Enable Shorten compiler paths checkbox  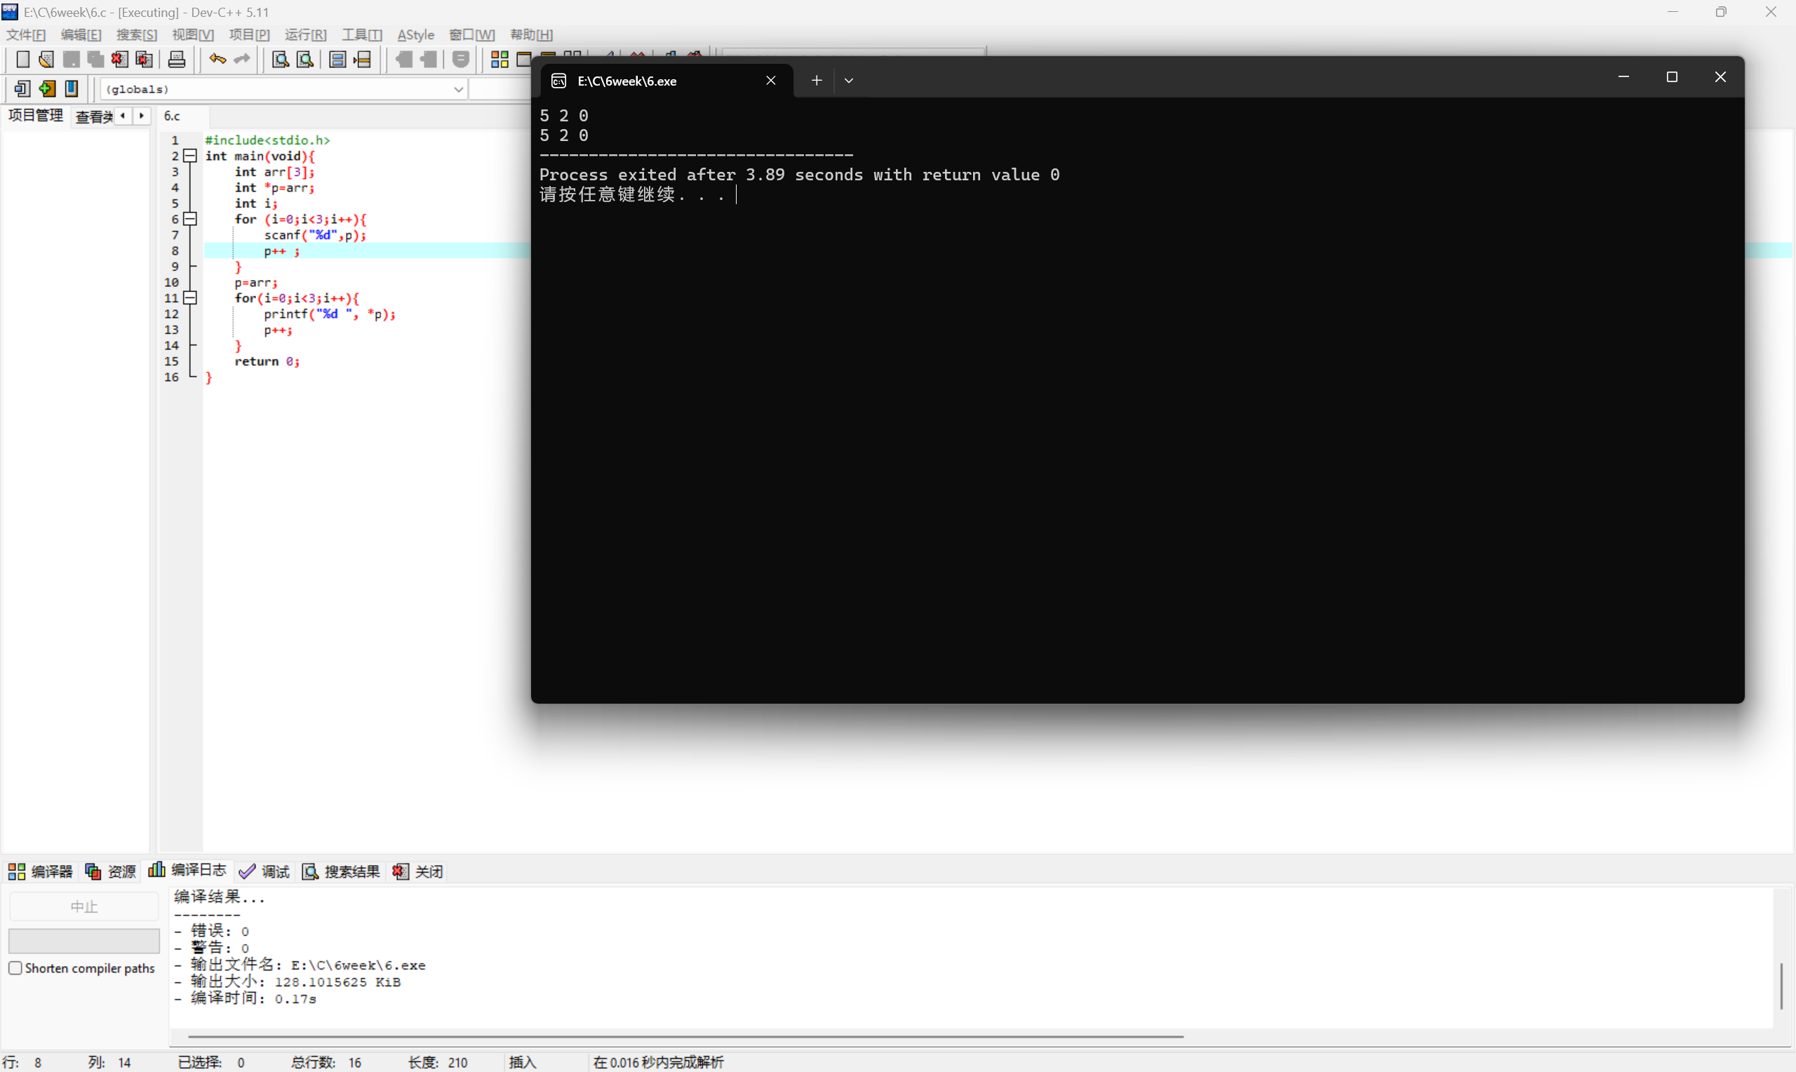point(15,968)
